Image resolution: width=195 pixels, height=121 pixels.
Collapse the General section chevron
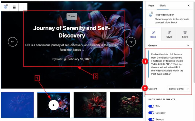(188, 45)
